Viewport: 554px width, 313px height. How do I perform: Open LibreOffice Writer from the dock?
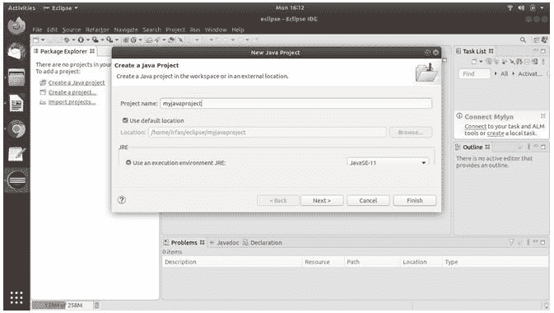click(16, 103)
